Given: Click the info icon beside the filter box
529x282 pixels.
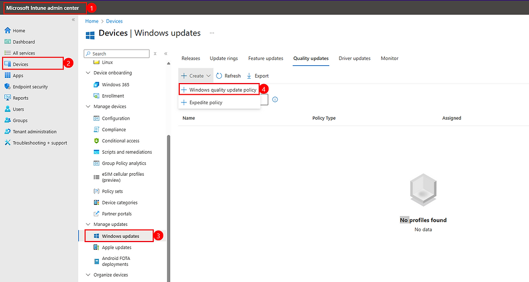Looking at the screenshot, I should tap(275, 99).
